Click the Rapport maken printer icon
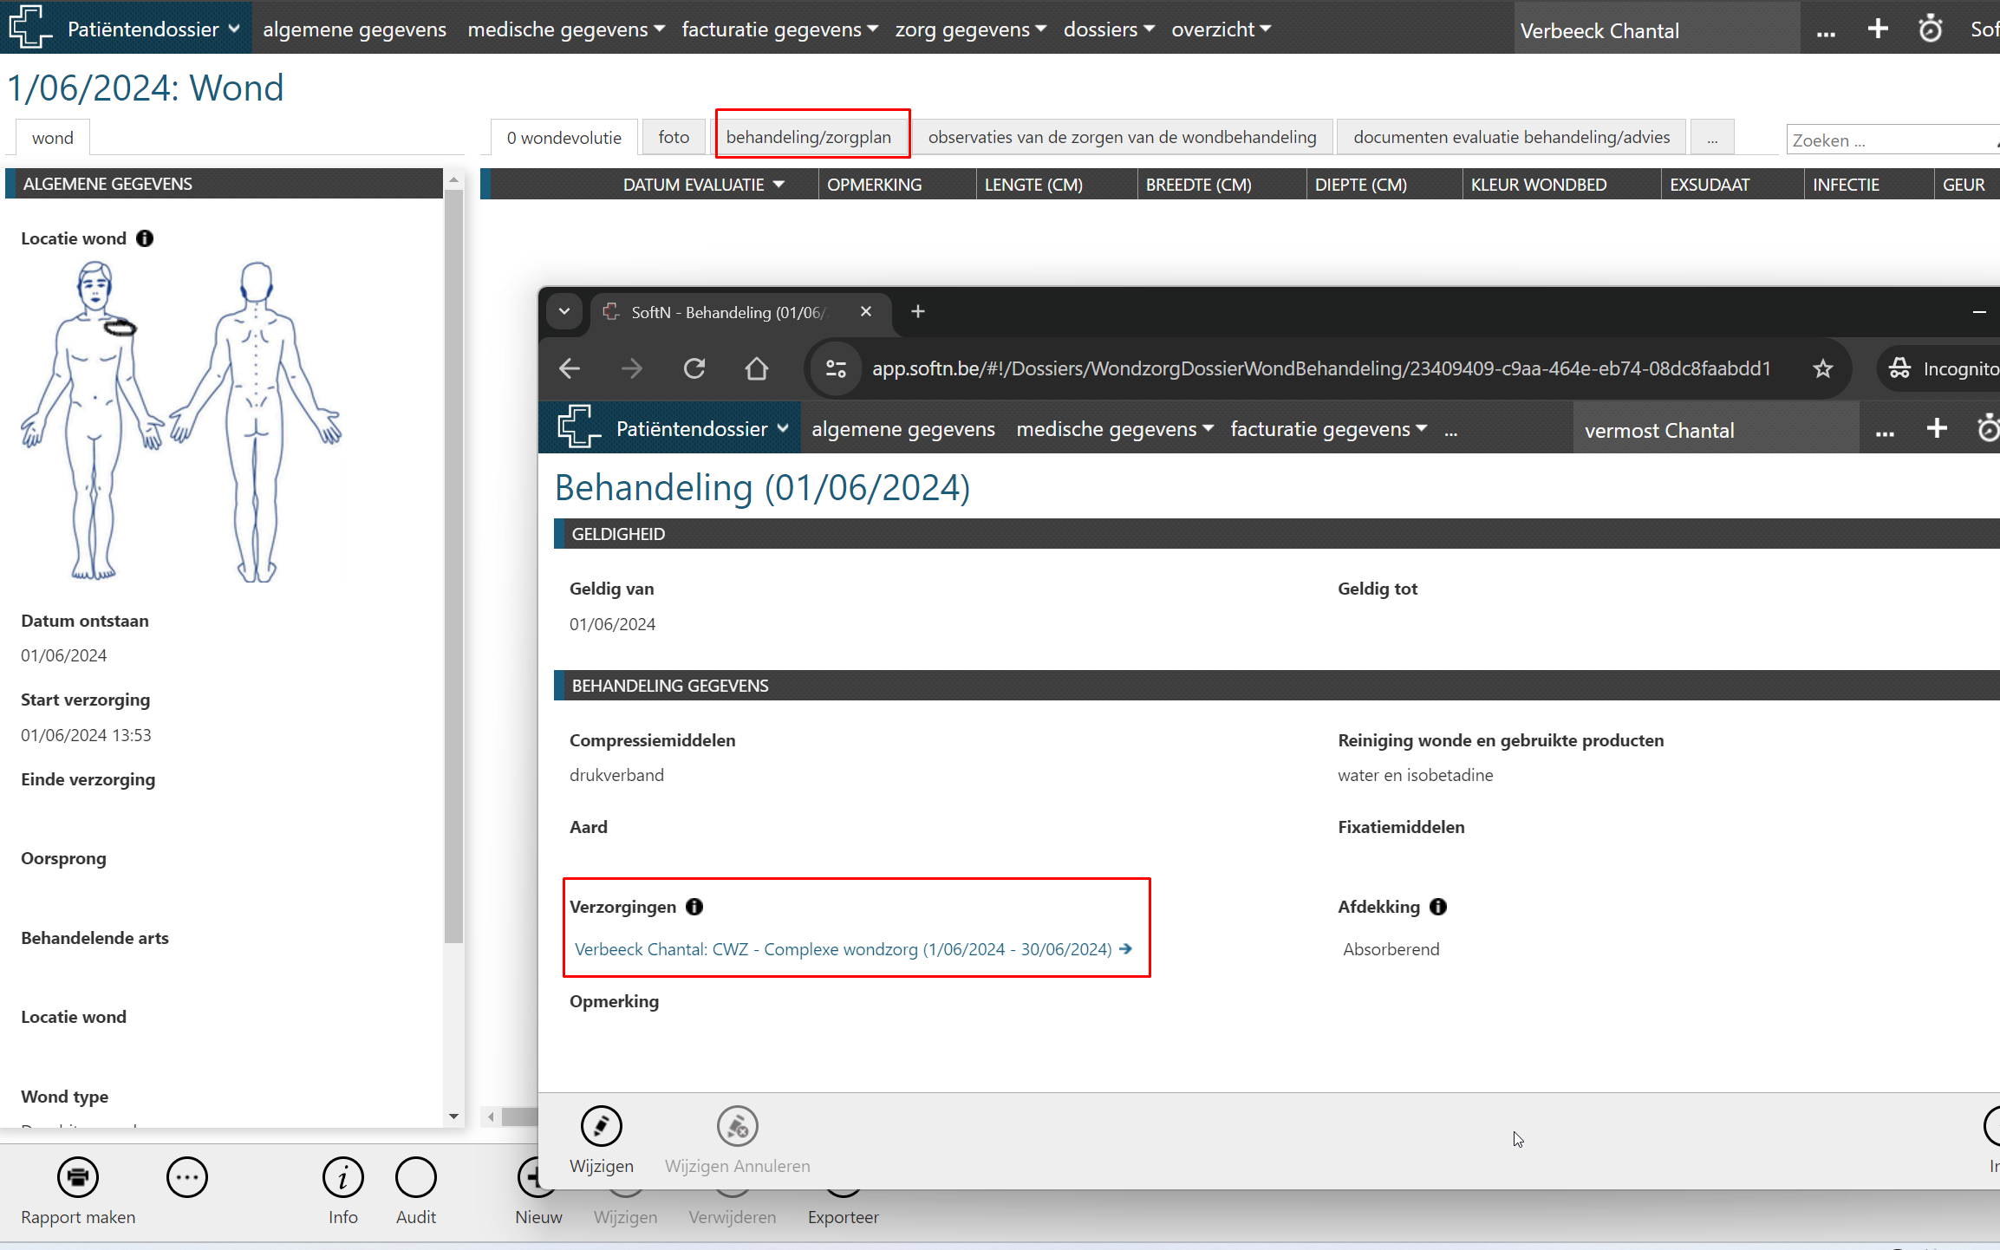Viewport: 2000px width, 1250px height. 78,1177
